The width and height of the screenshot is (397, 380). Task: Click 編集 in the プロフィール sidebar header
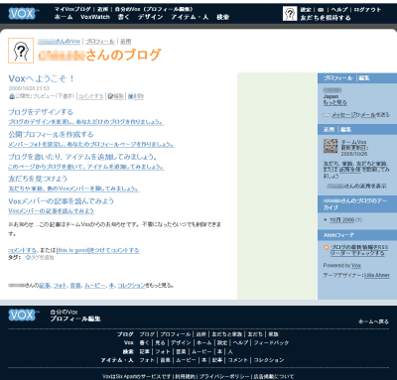click(x=364, y=78)
